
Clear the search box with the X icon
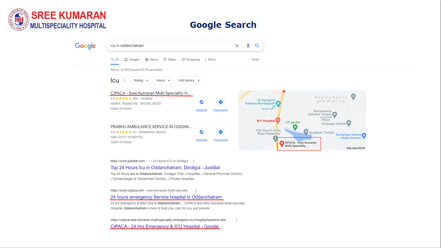[x=237, y=46]
